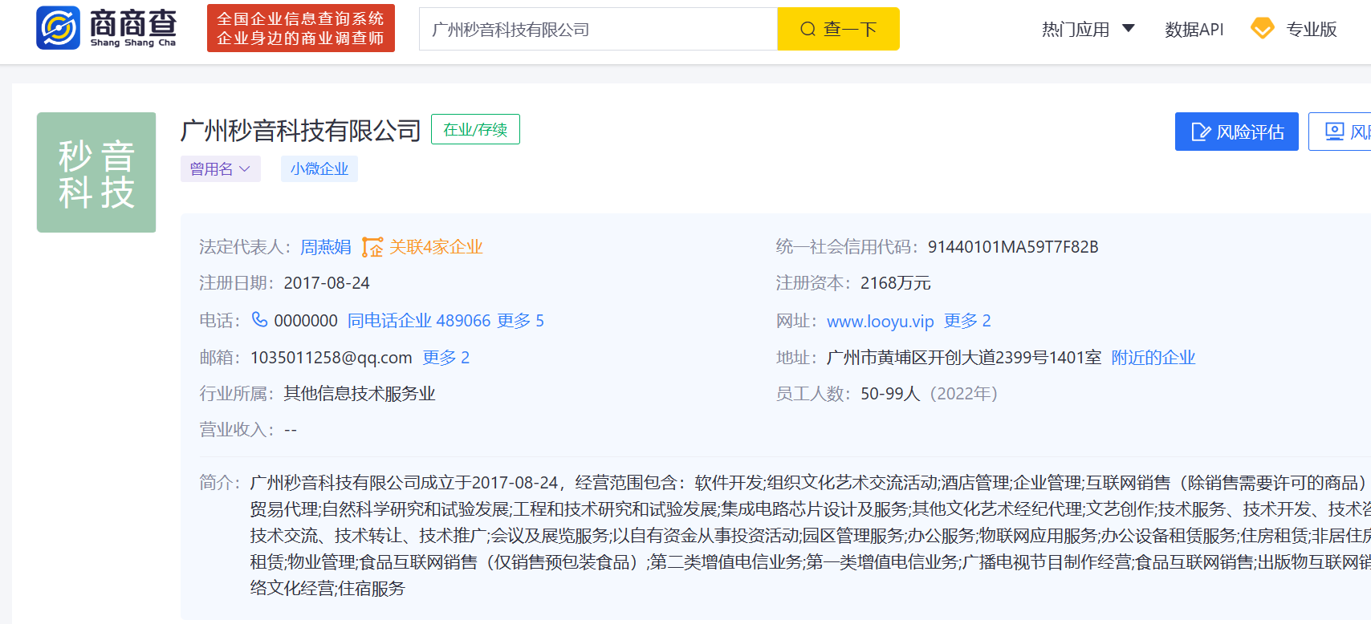The height and width of the screenshot is (624, 1371).
Task: Open the 热门应用 menu
Action: [1076, 30]
